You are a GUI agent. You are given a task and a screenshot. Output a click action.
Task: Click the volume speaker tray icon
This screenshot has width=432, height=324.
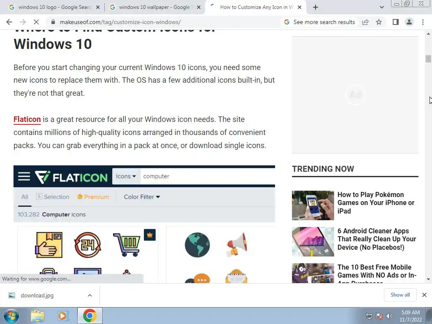[x=389, y=316]
